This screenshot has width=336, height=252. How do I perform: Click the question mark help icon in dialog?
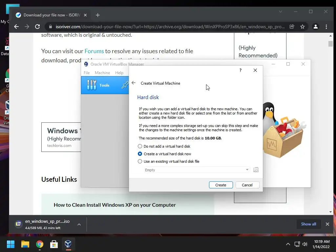click(x=241, y=70)
